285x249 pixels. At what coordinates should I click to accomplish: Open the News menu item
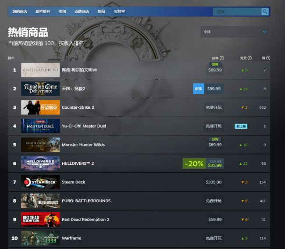[x=101, y=11]
